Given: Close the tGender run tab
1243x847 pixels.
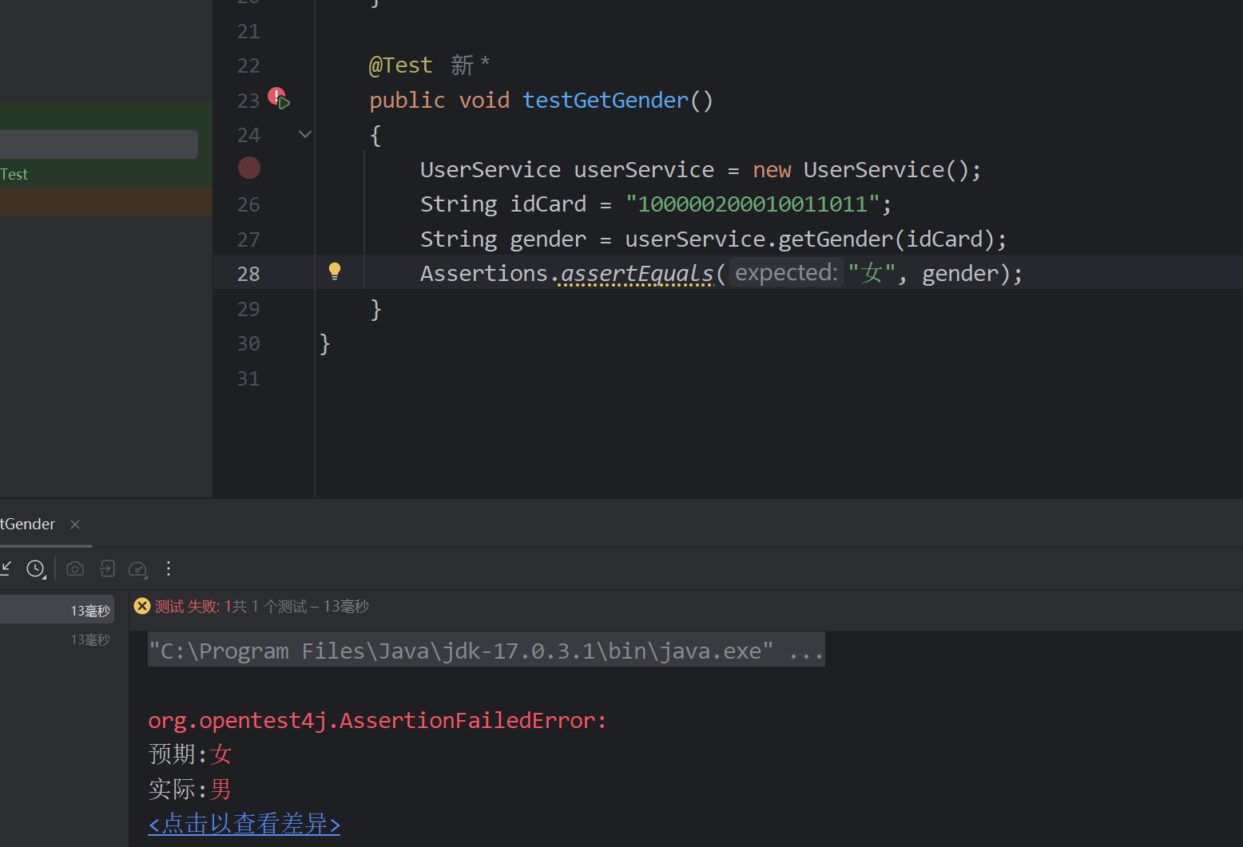Looking at the screenshot, I should [75, 524].
